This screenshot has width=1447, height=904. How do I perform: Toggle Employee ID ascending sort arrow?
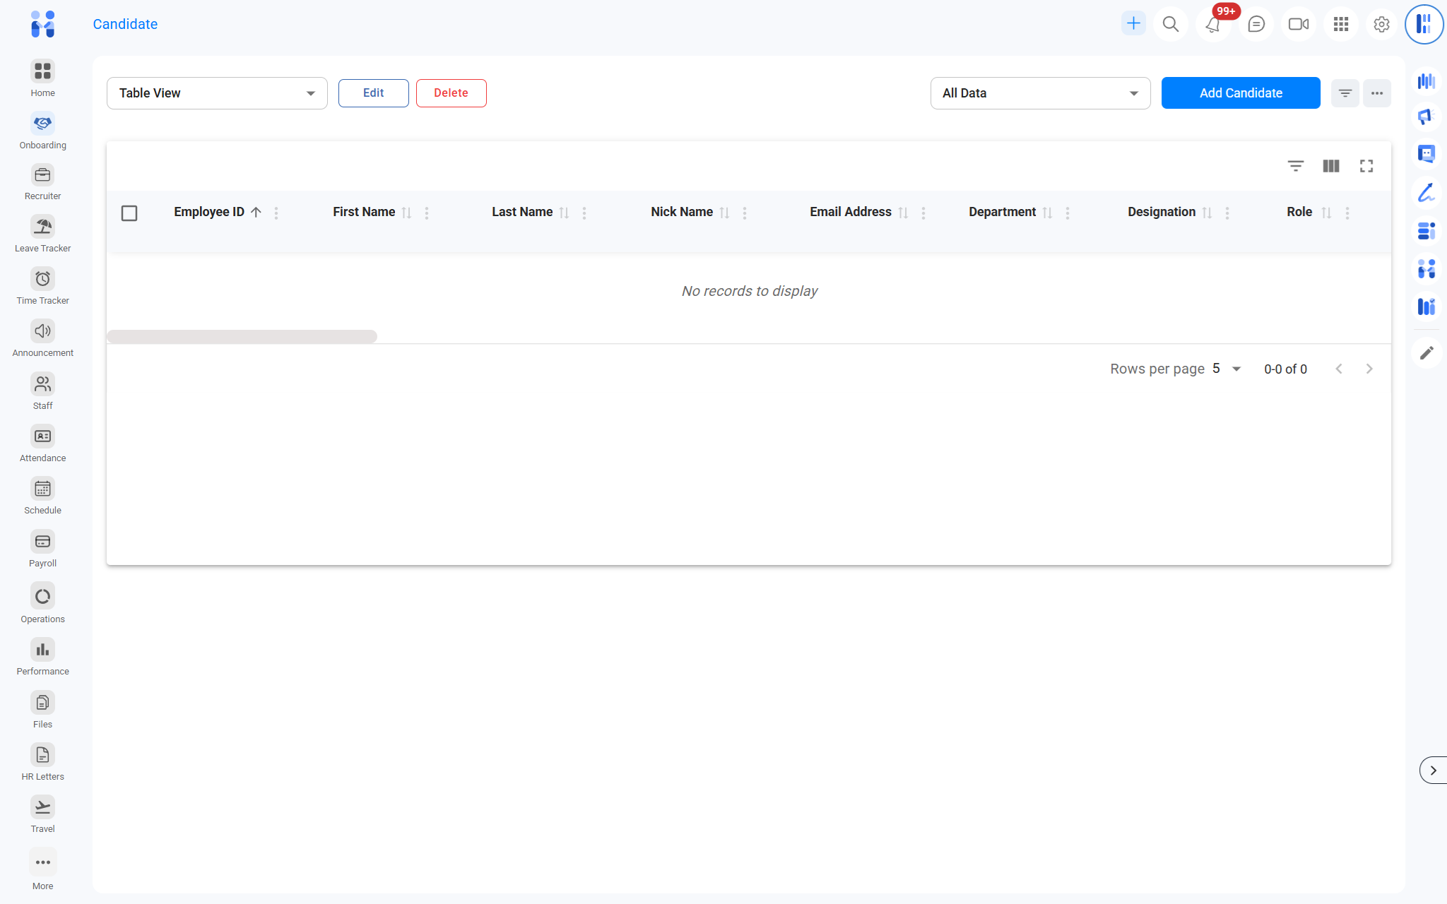(x=256, y=212)
